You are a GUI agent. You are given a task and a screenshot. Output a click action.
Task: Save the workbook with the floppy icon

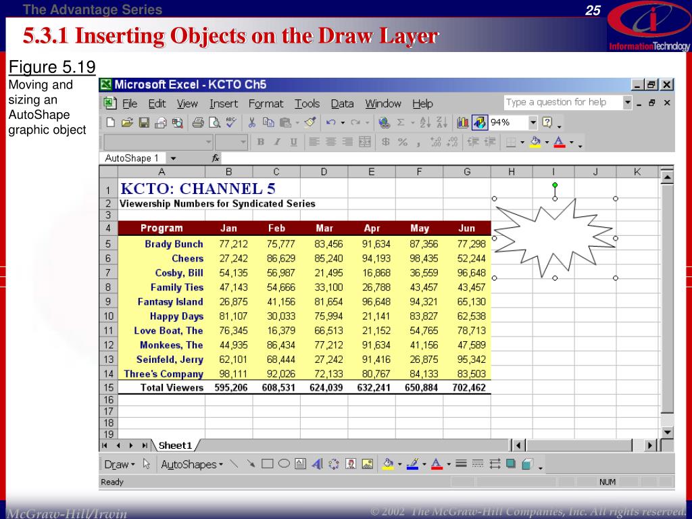144,122
